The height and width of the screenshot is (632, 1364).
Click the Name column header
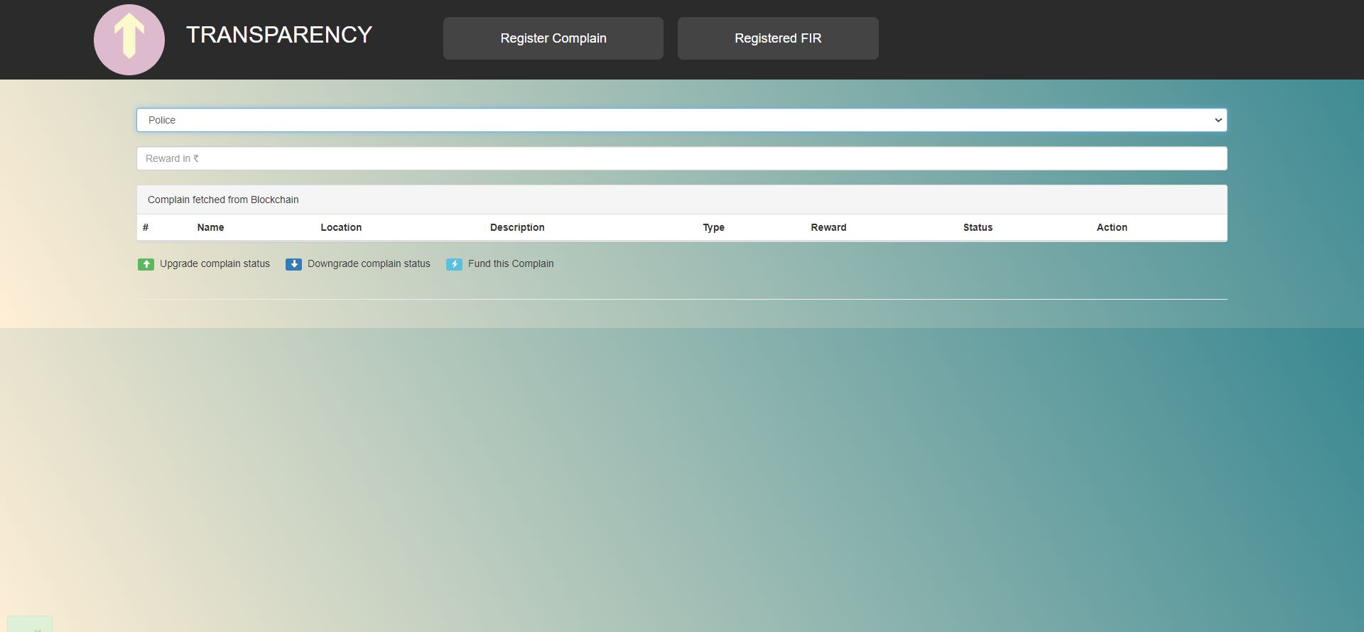pos(210,227)
